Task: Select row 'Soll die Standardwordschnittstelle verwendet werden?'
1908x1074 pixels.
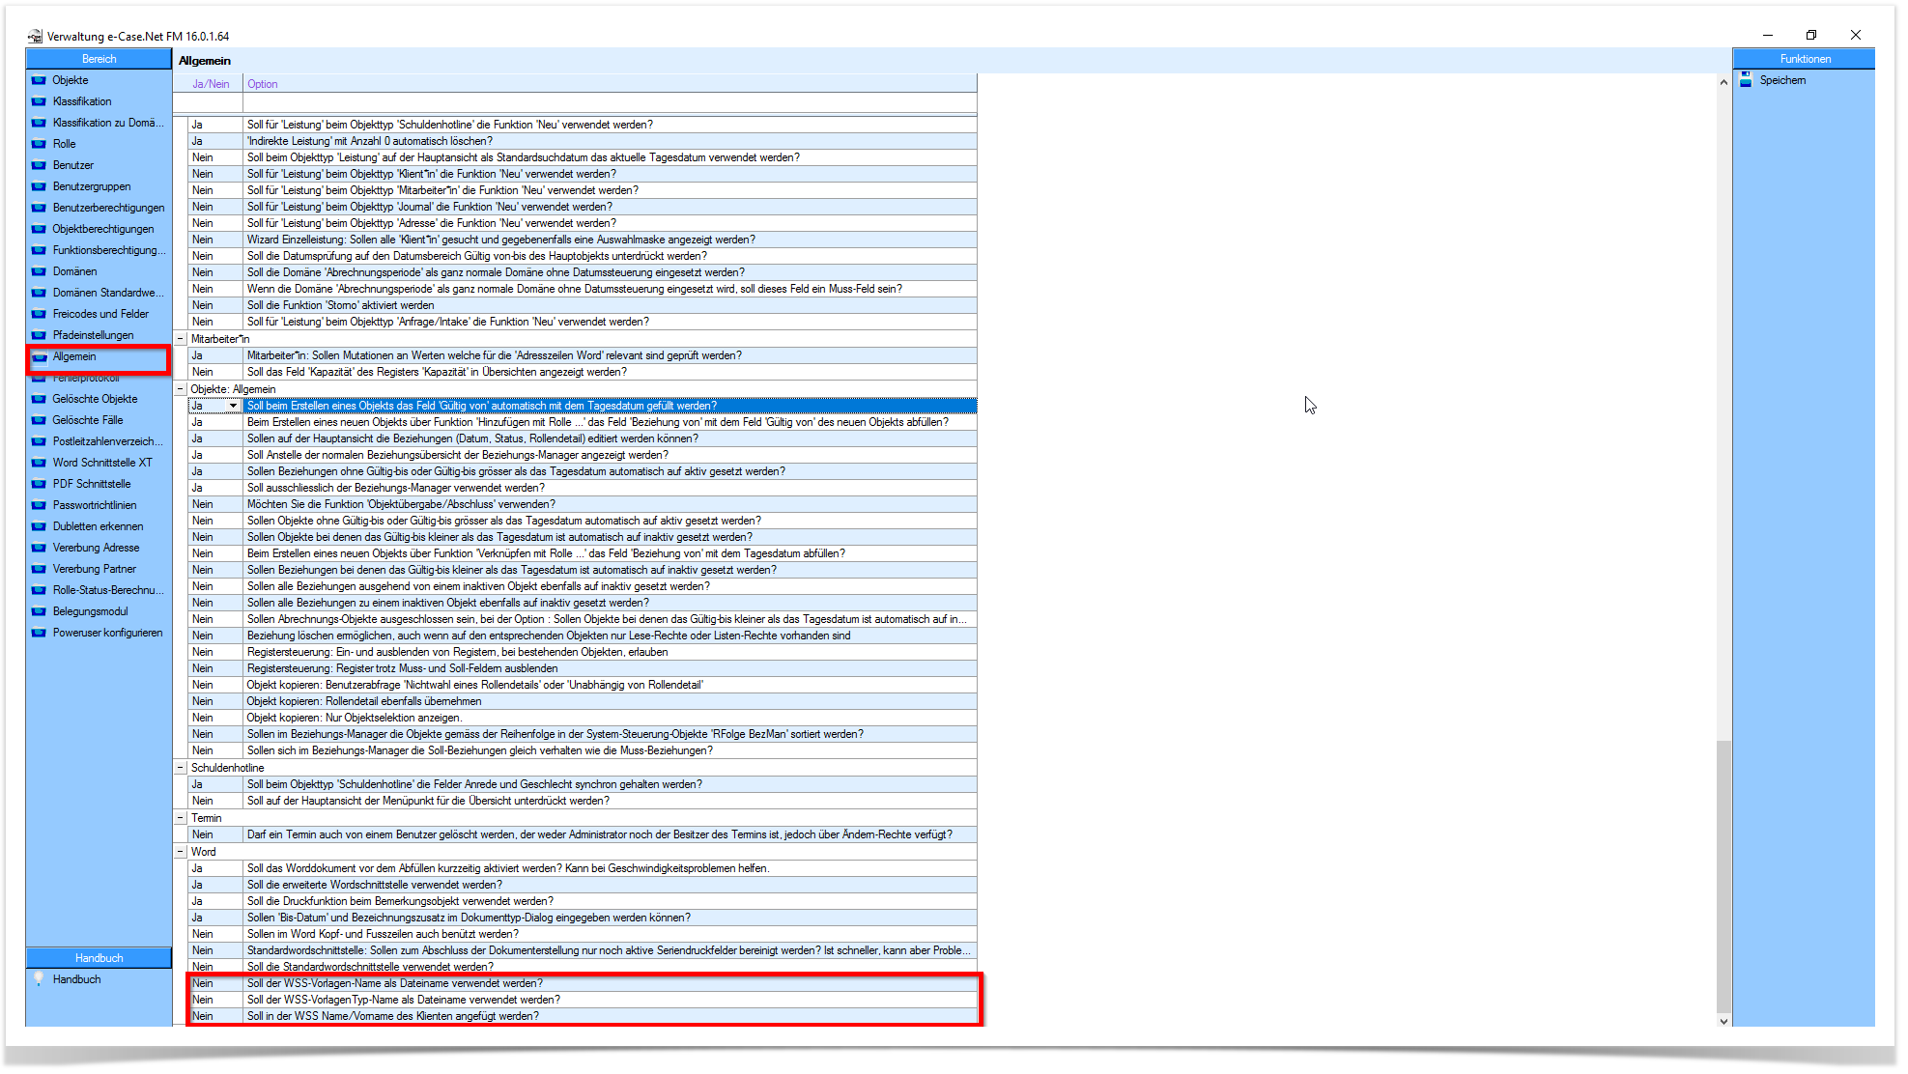Action: [x=582, y=967]
